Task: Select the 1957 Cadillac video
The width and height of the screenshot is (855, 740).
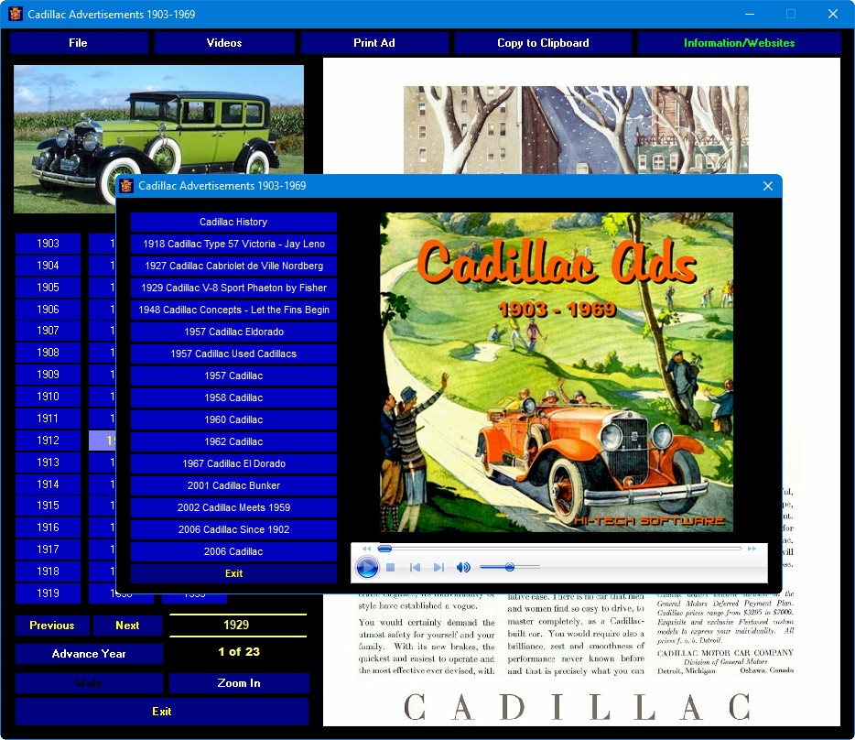Action: click(x=233, y=375)
